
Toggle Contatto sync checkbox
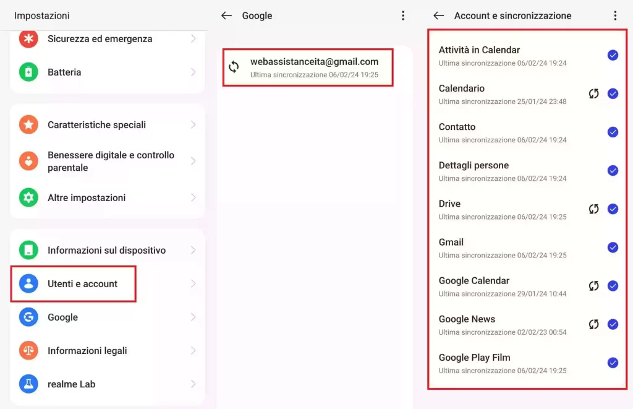613,132
